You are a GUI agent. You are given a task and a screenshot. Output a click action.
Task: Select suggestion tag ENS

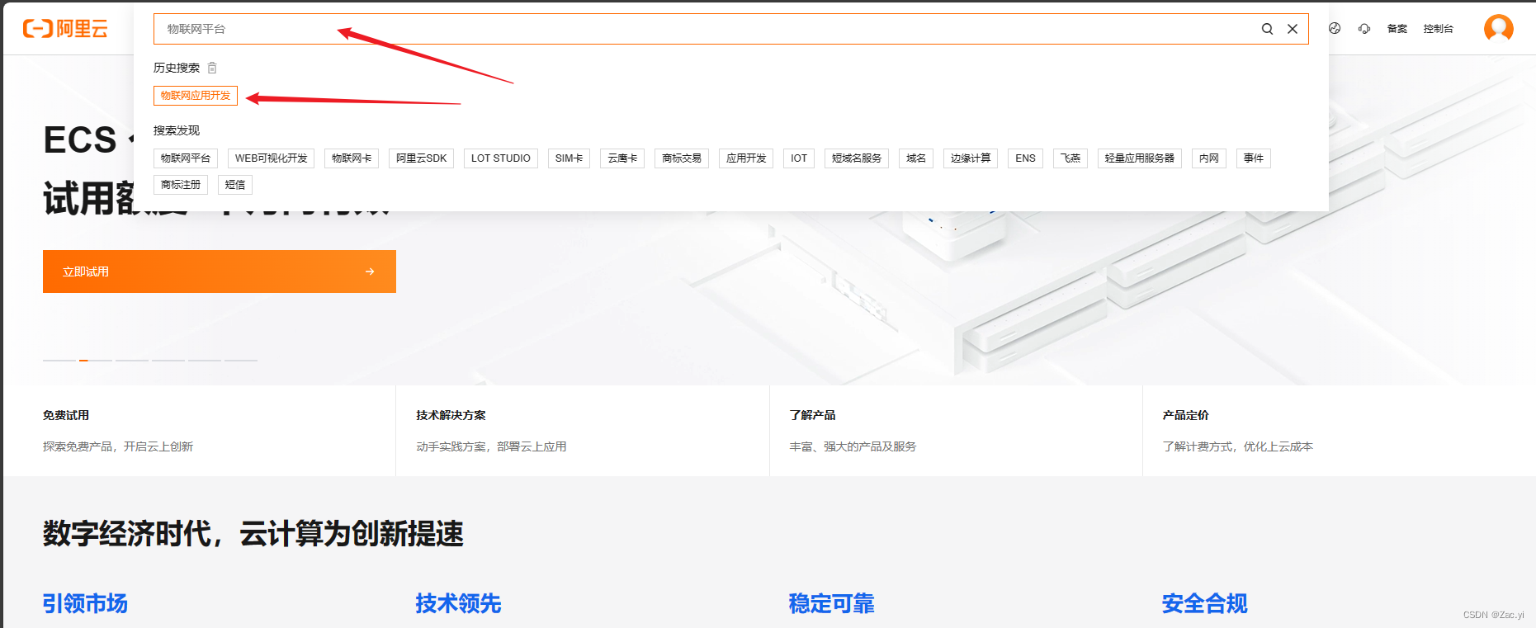click(x=1026, y=158)
